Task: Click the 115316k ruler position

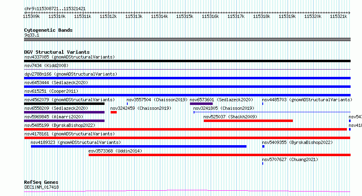Action: pos(210,16)
